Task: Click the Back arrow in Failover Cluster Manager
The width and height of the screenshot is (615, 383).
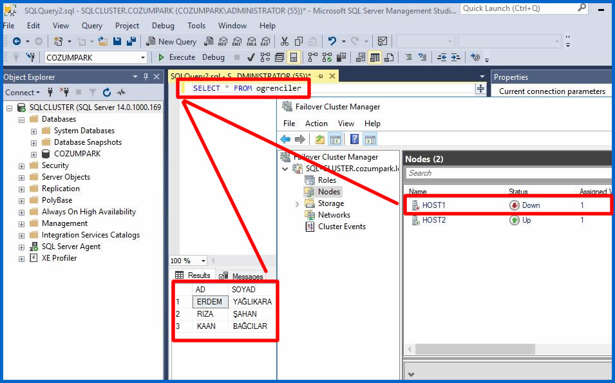Action: point(286,139)
